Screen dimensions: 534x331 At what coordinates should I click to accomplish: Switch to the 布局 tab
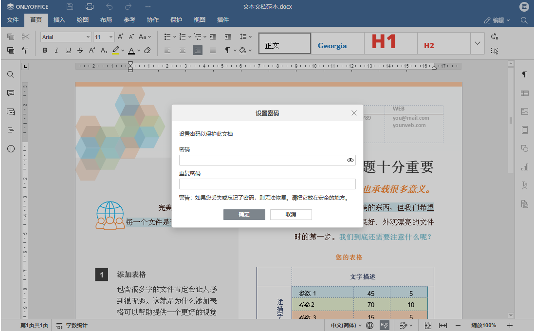[x=106, y=20]
